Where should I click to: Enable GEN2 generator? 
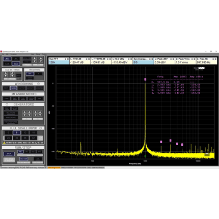[x=15, y=108]
